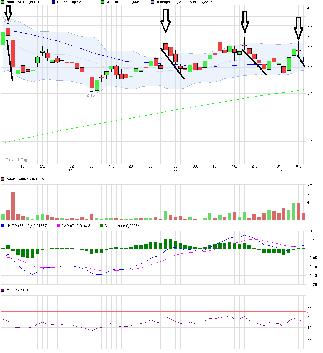Click the '-0,10' MACD axis value
The height and width of the screenshot is (353, 323).
tap(312, 267)
